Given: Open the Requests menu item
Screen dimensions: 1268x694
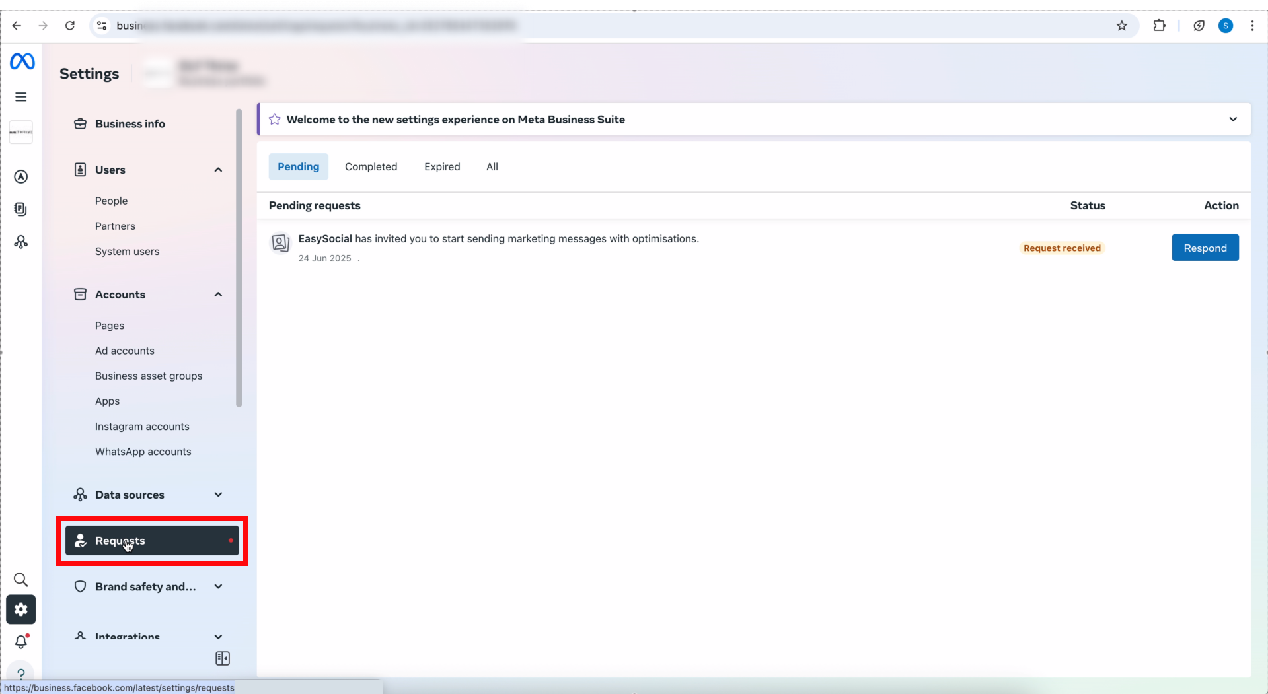Looking at the screenshot, I should tap(152, 541).
